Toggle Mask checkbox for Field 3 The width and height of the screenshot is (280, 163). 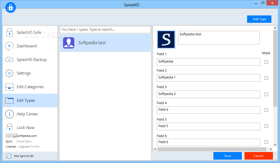click(266, 94)
